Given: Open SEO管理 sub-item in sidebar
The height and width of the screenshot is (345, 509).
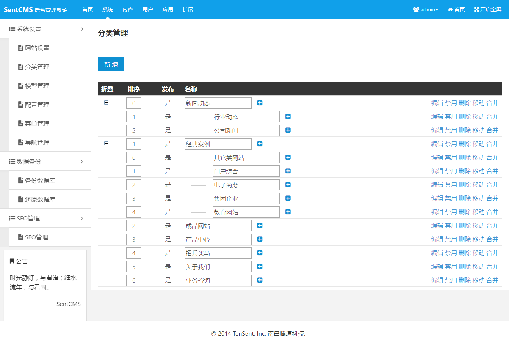Looking at the screenshot, I should click(36, 237).
